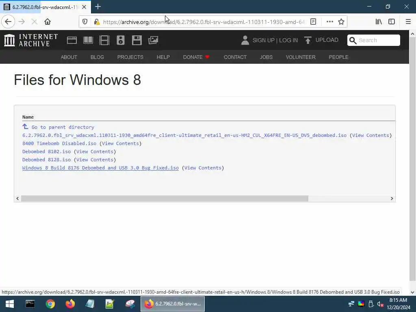View Contents of Debombed 8128.iso
This screenshot has width=416, height=312.
[x=95, y=160]
